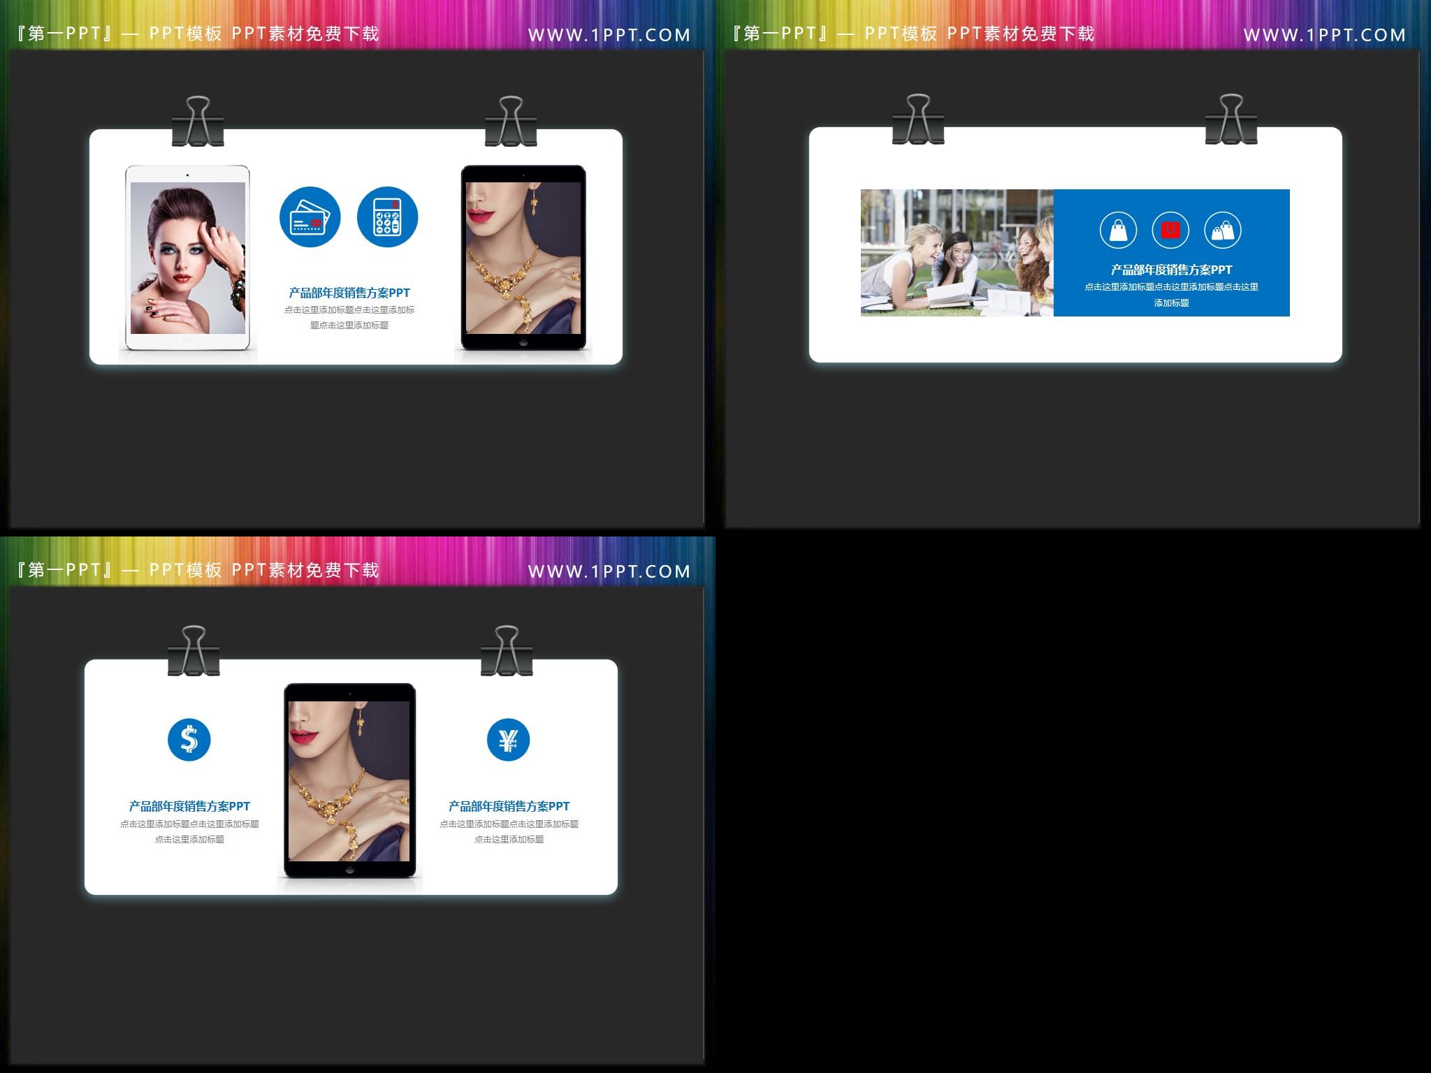Select the black tablet necklace image in the first slide
1431x1073 pixels.
click(523, 258)
